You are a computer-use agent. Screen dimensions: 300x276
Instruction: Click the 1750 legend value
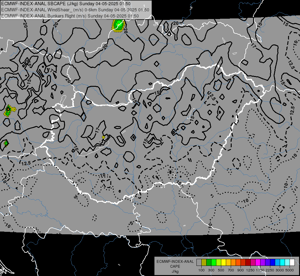pos(260,270)
